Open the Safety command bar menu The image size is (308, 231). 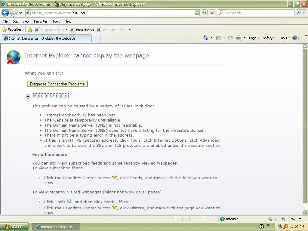tap(269, 38)
